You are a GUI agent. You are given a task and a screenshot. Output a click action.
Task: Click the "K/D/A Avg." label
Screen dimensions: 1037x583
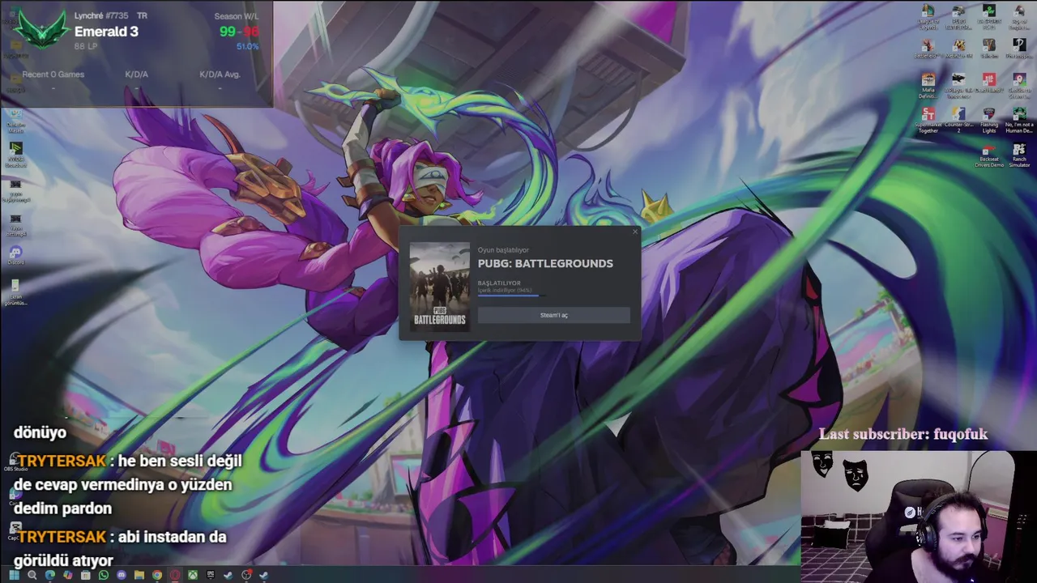point(220,74)
